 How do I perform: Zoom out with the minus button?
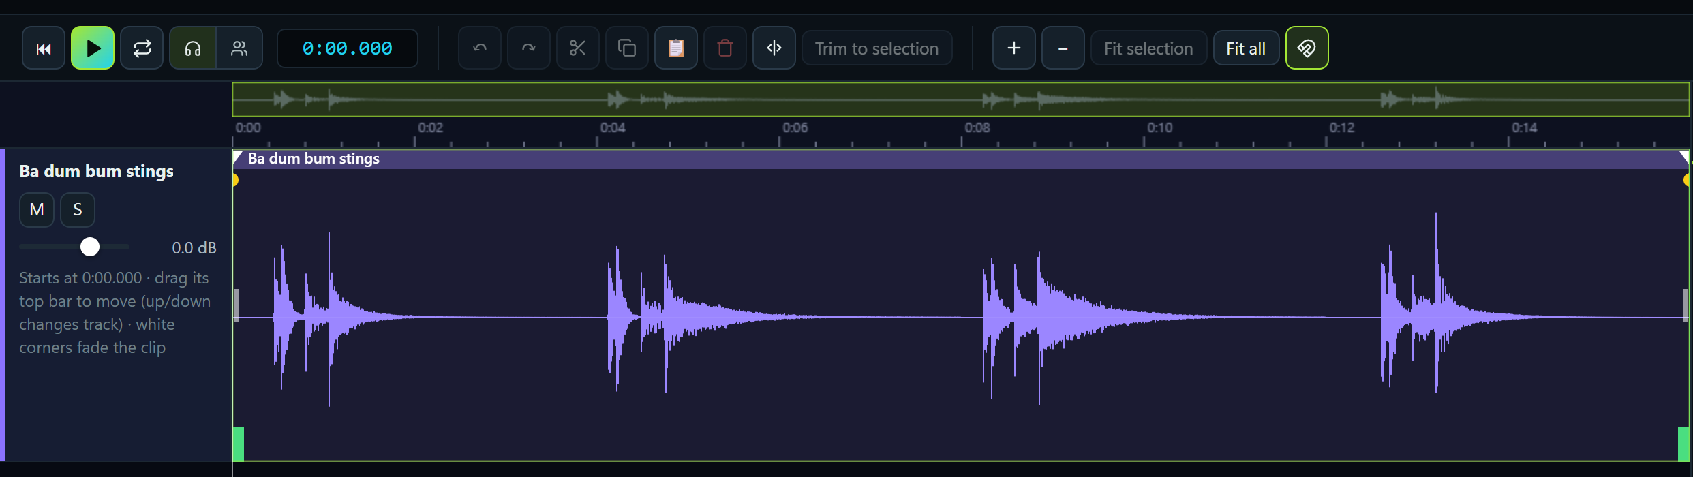click(1063, 48)
